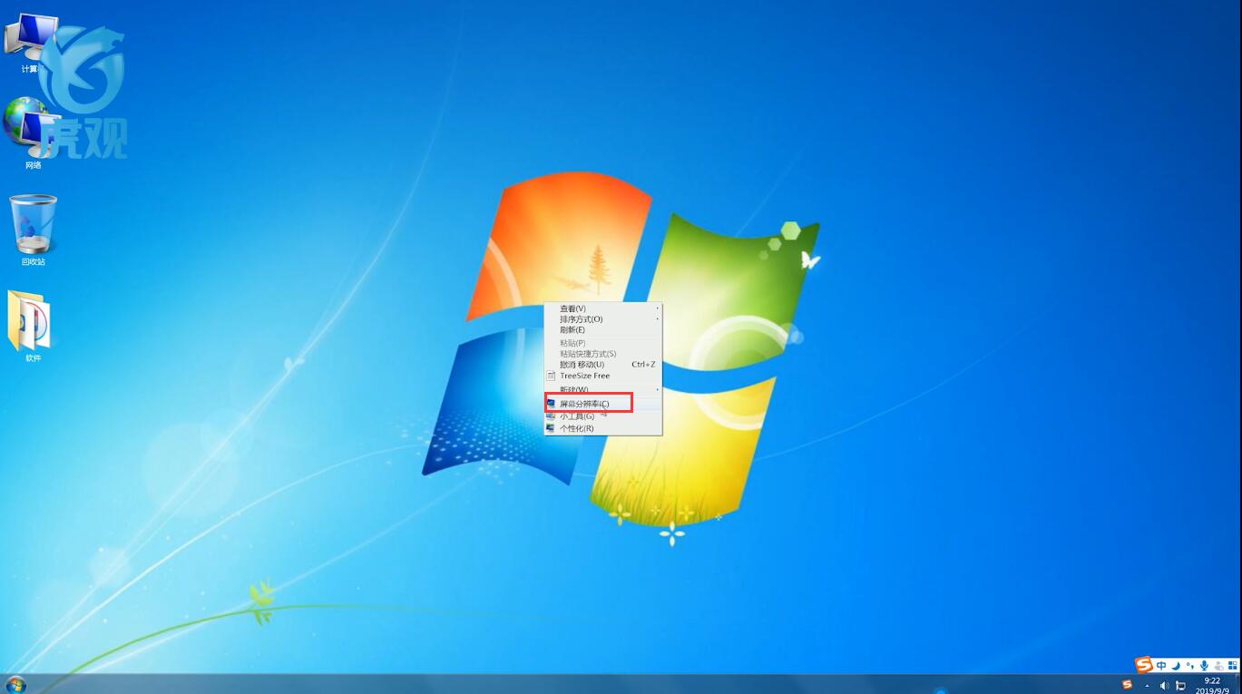This screenshot has height=694, width=1242.
Task: Click the Sogou icon in the system tray
Action: coord(1128,685)
